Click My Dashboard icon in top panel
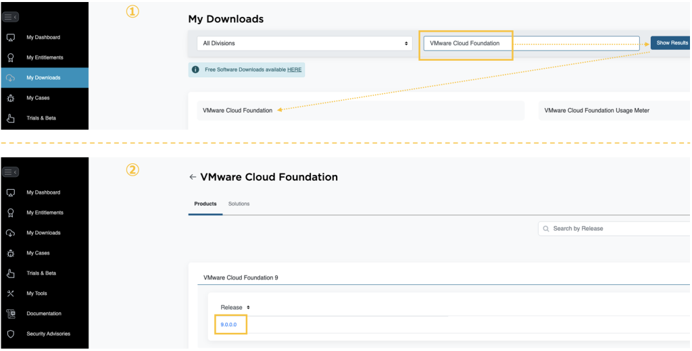Image resolution: width=692 pixels, height=351 pixels. point(11,38)
